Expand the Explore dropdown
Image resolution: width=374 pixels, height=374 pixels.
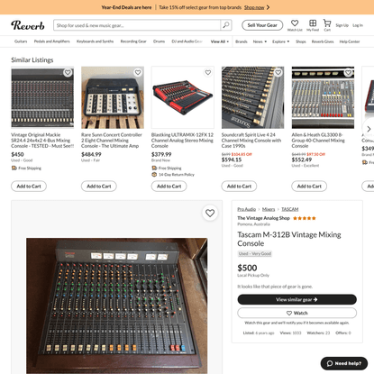(280, 41)
